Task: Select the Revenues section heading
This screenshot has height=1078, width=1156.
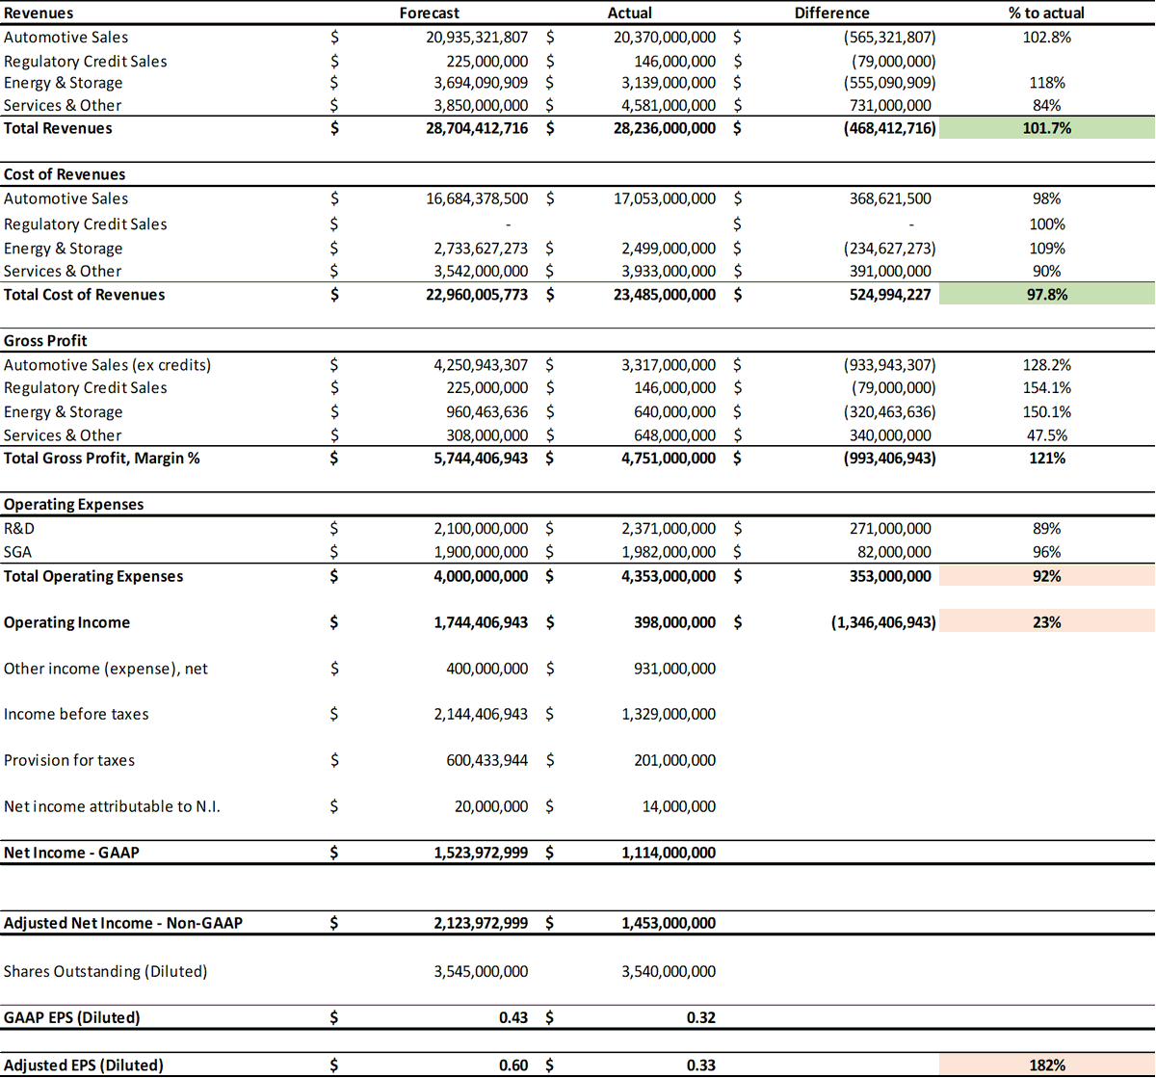Action: pyautogui.click(x=39, y=13)
